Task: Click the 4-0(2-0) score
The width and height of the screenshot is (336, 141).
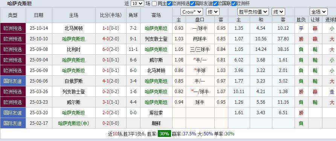Action: click(x=111, y=39)
